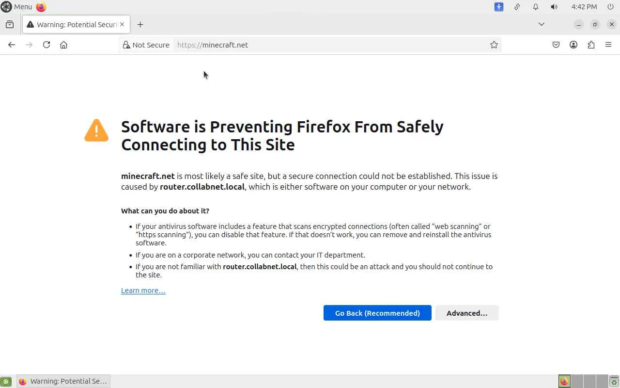Open the Extensions panel
The height and width of the screenshot is (388, 620).
tap(591, 45)
